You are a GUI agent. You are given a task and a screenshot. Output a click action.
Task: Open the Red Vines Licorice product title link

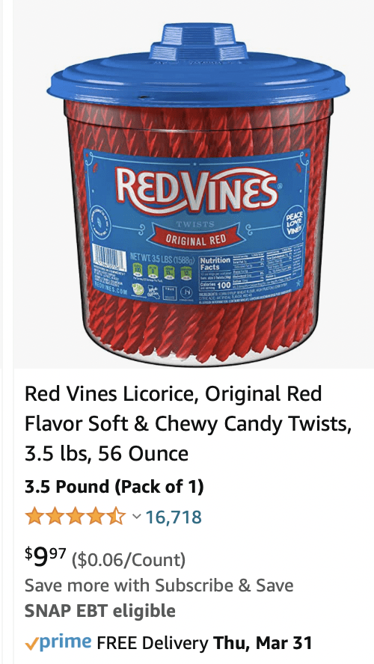188,424
